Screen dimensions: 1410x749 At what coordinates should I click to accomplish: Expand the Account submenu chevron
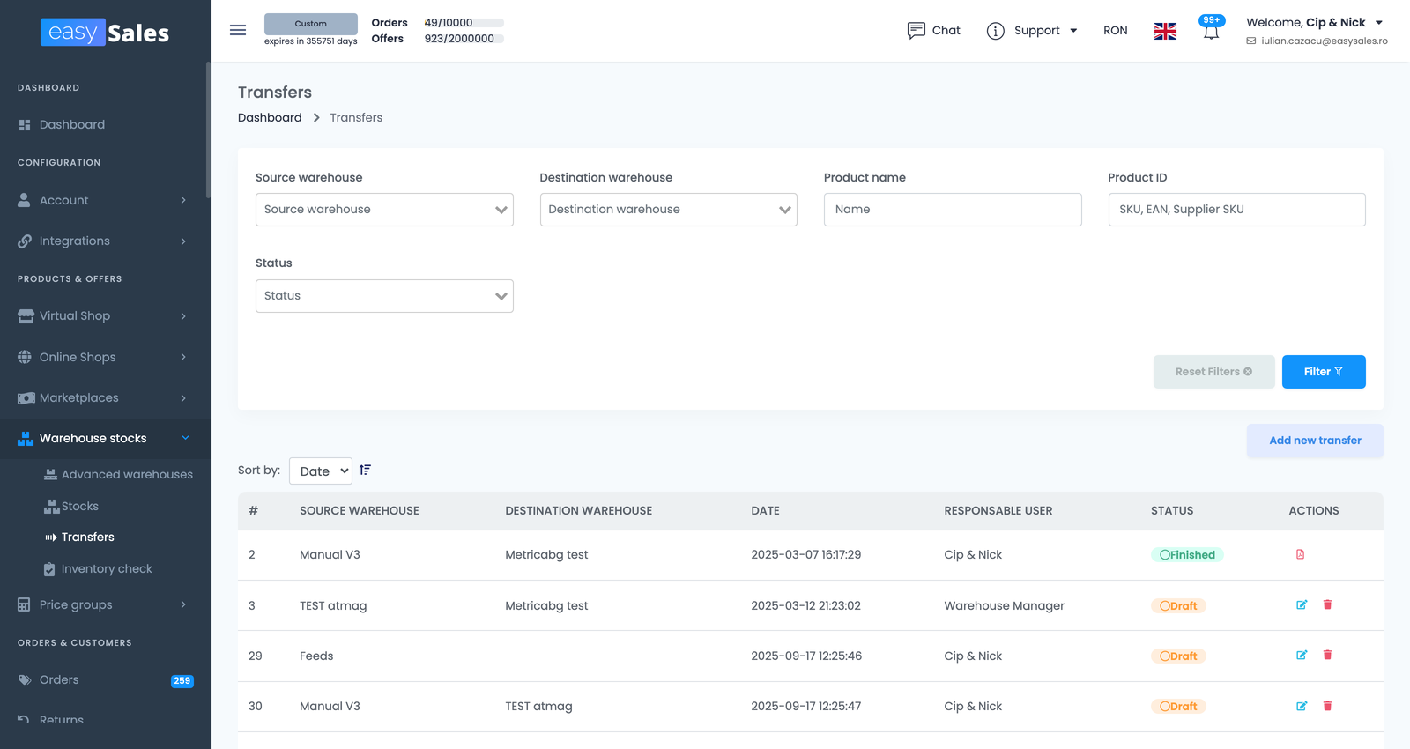(183, 200)
